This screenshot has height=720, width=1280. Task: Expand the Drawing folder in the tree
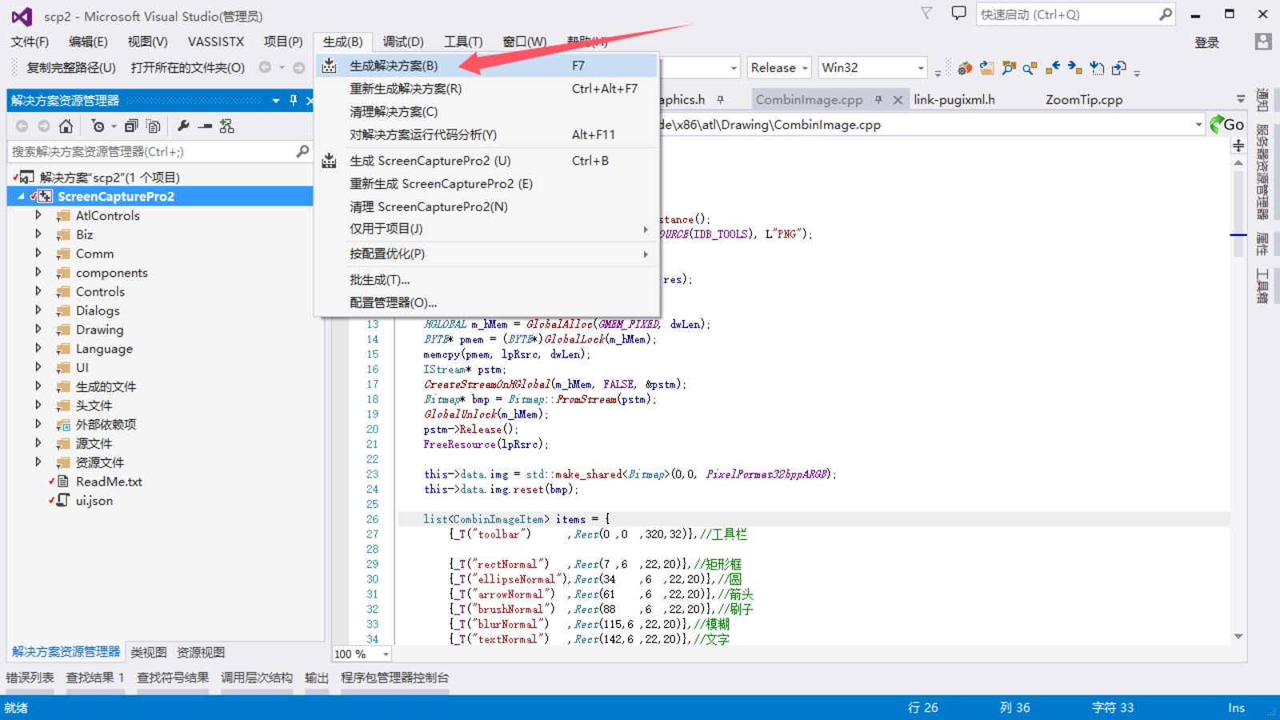coord(38,329)
